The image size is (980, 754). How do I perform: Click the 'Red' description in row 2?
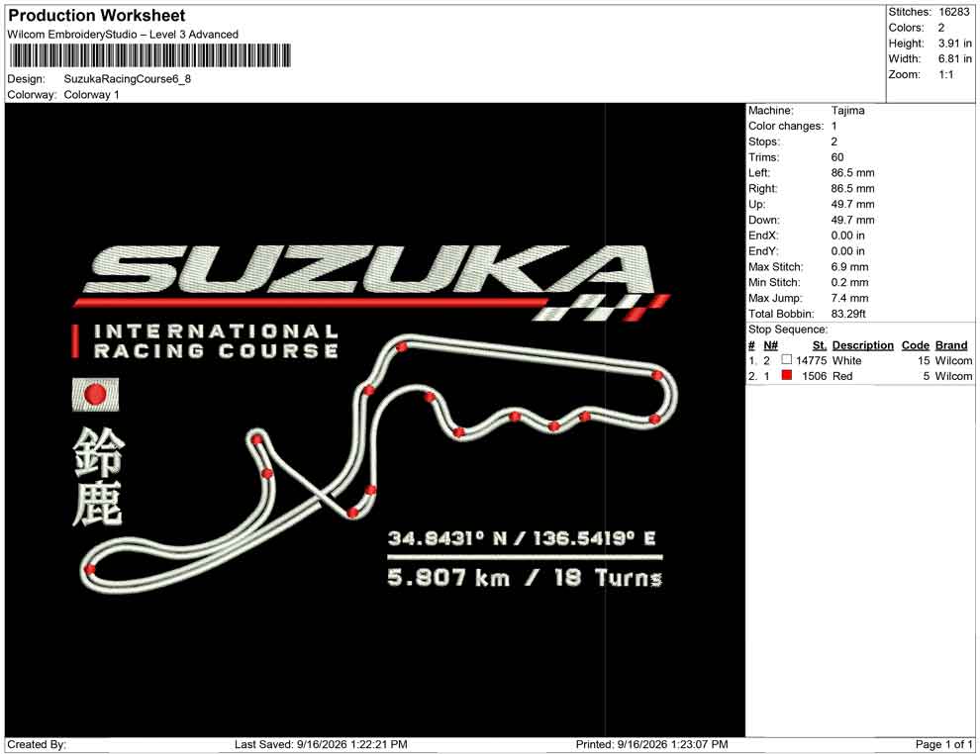(x=841, y=376)
